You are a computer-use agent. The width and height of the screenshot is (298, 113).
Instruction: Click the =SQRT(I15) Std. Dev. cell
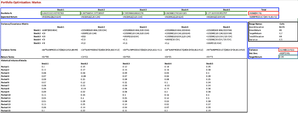click(285, 53)
